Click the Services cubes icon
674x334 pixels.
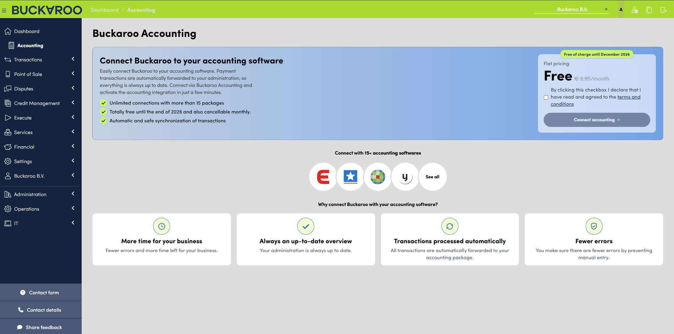[8, 132]
